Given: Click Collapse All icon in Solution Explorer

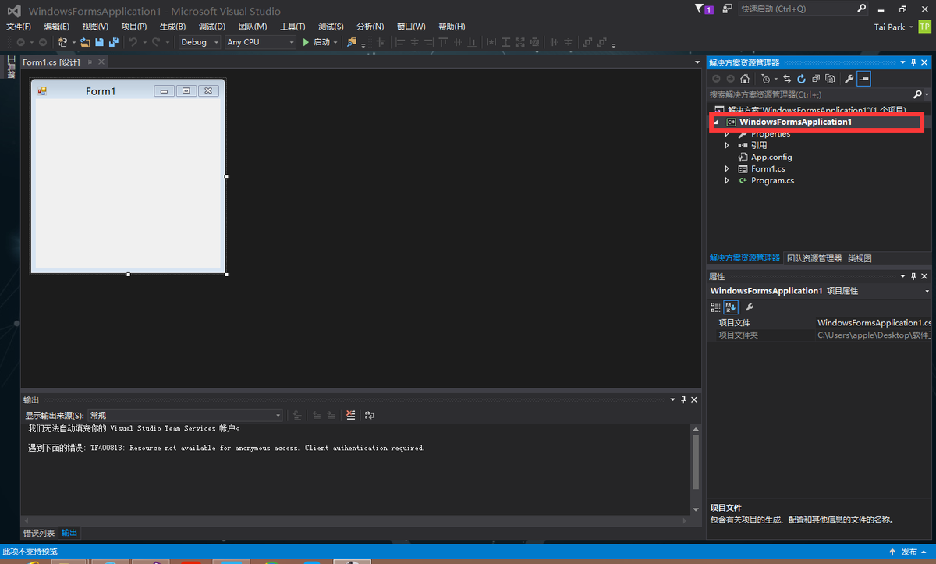Looking at the screenshot, I should coord(816,79).
